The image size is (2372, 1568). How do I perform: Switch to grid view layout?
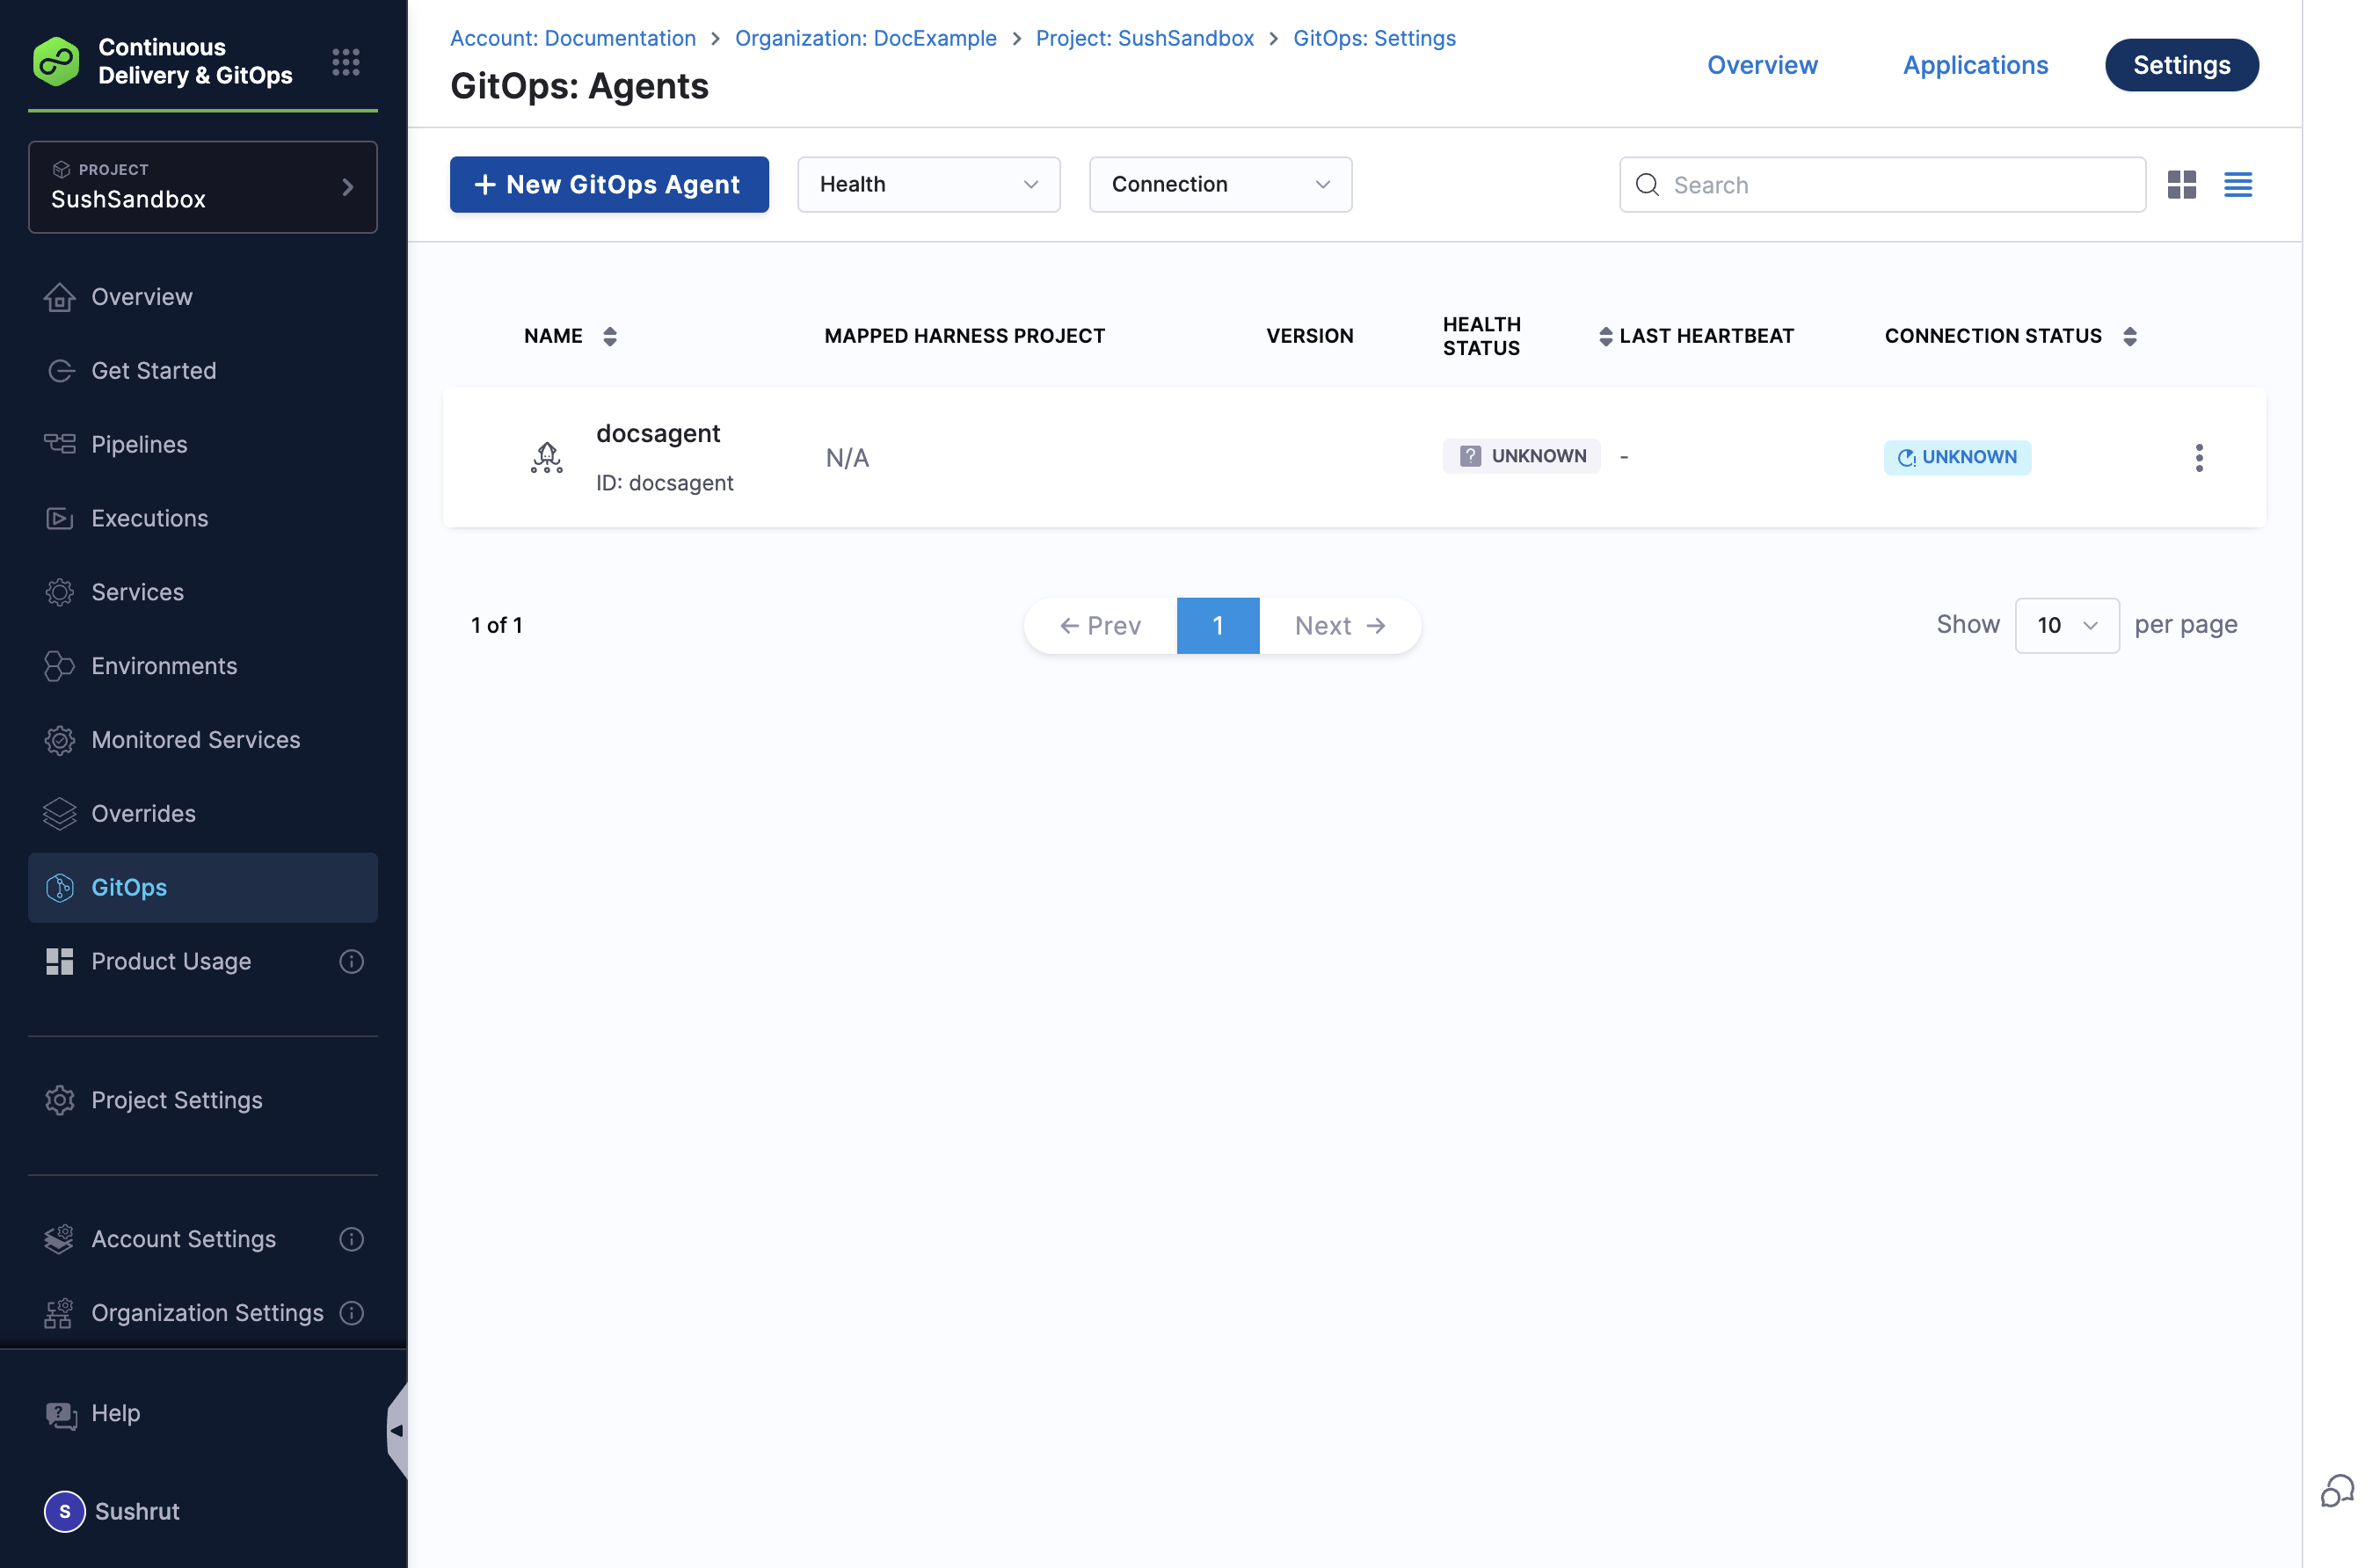pyautogui.click(x=2181, y=185)
